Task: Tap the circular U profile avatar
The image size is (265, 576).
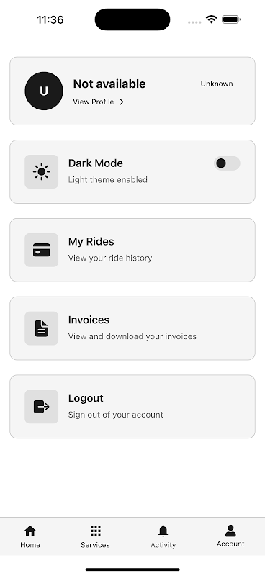Action: coord(44,91)
